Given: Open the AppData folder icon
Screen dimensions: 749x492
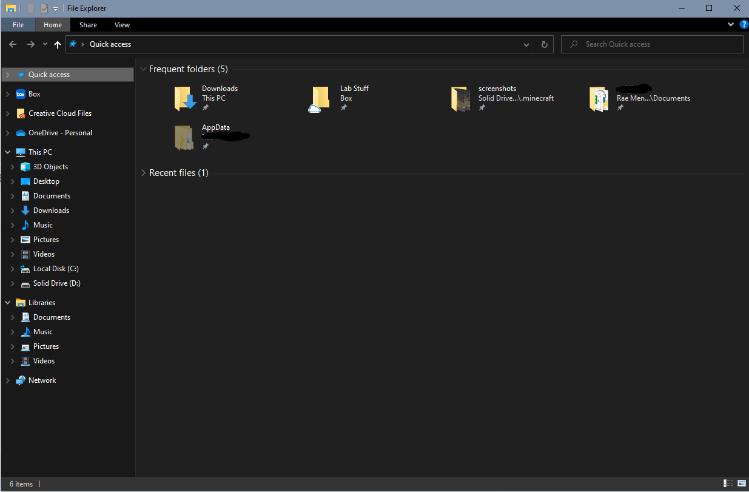Looking at the screenshot, I should (x=184, y=138).
